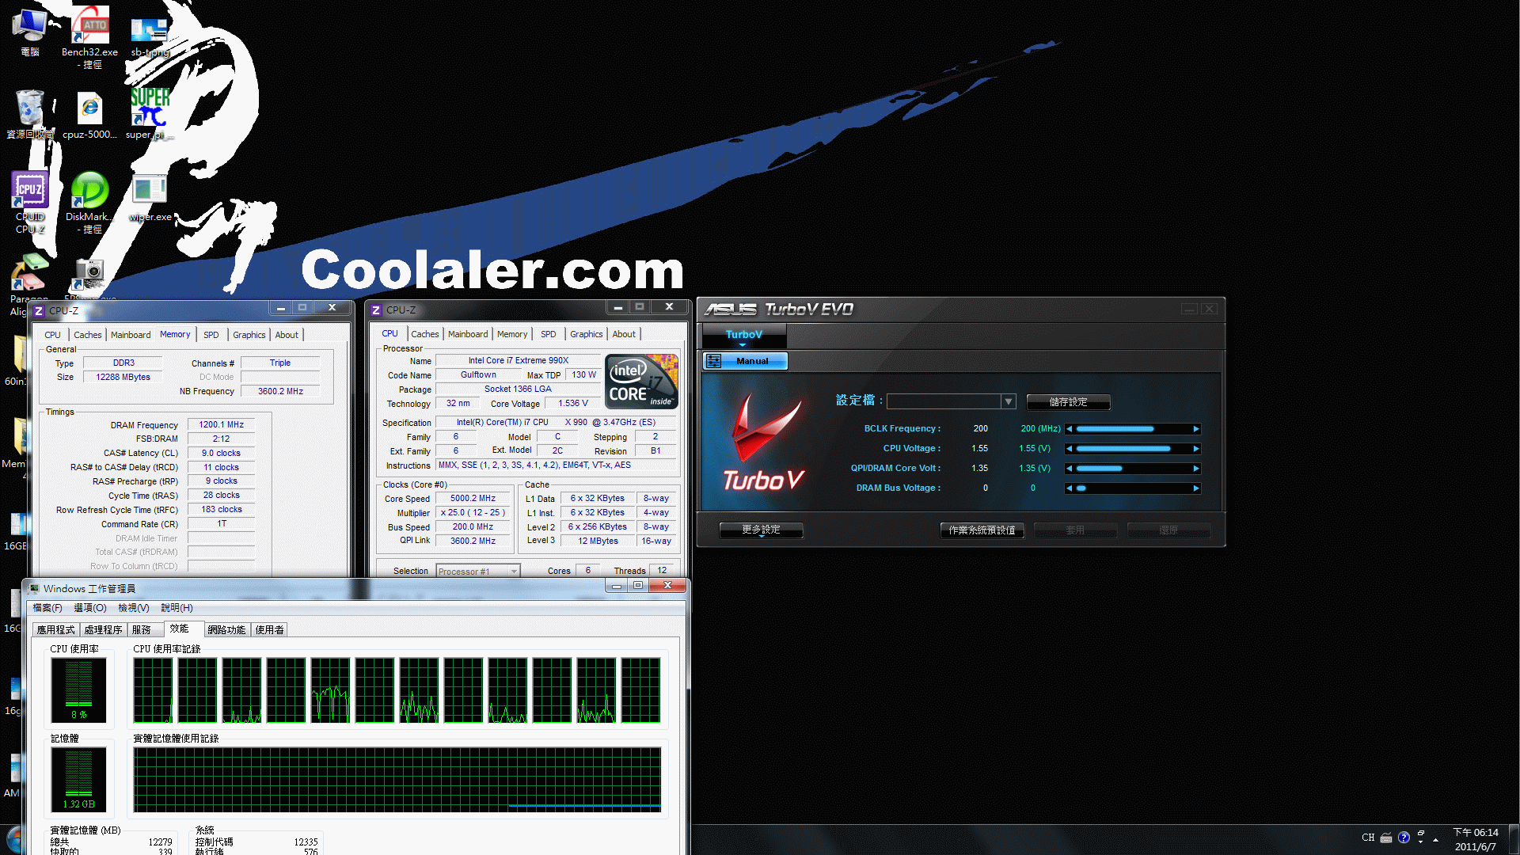
Task: Switch to SPD tab in left CPU-Z
Action: coord(211,335)
